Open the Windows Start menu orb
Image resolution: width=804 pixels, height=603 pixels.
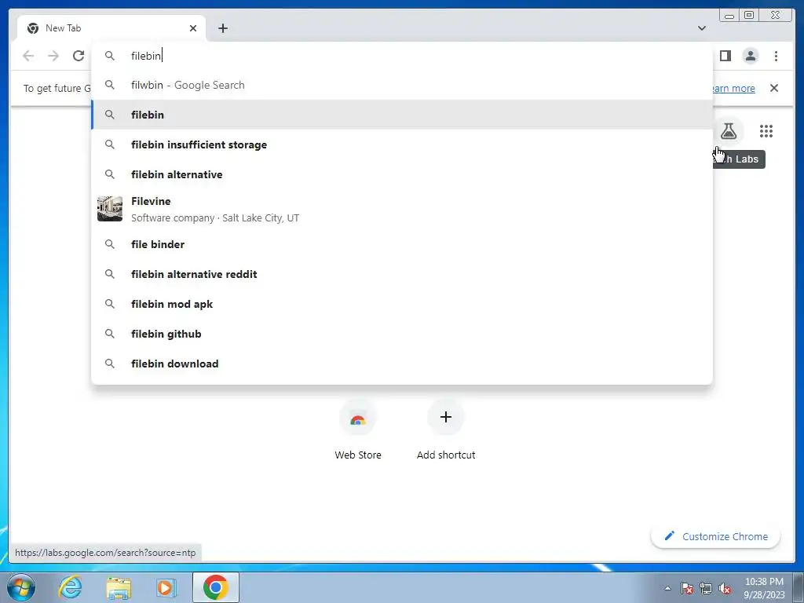(x=20, y=587)
